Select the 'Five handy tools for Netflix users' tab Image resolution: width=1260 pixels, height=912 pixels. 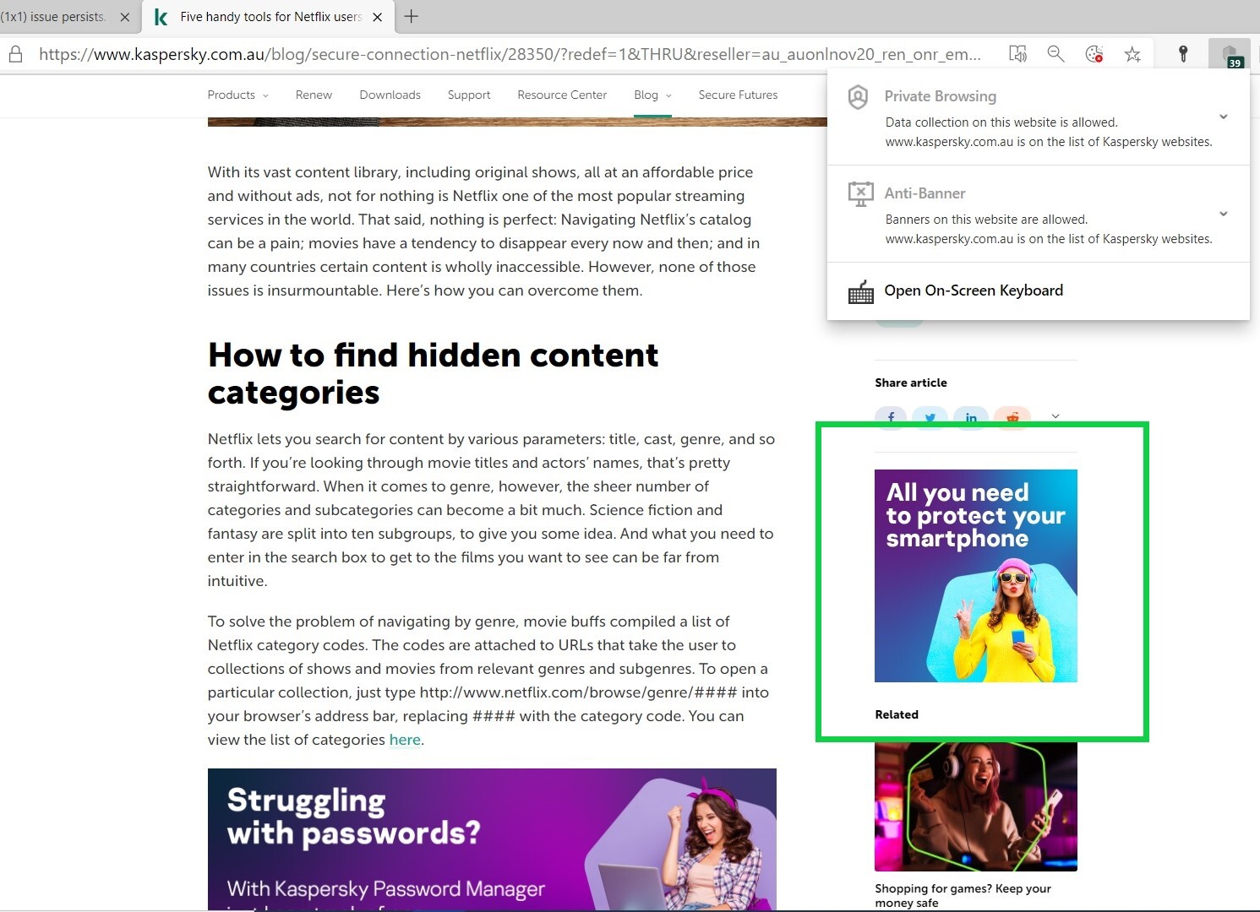coord(269,17)
